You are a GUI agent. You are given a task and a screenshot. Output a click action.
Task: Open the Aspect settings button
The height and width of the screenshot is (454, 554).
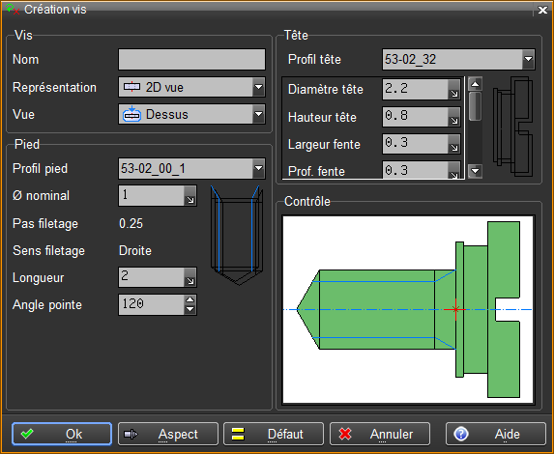point(168,434)
